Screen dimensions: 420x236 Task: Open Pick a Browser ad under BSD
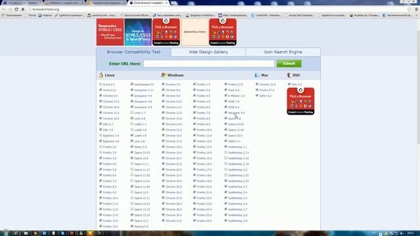click(x=301, y=101)
